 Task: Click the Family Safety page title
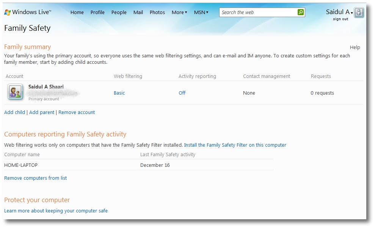(x=27, y=28)
